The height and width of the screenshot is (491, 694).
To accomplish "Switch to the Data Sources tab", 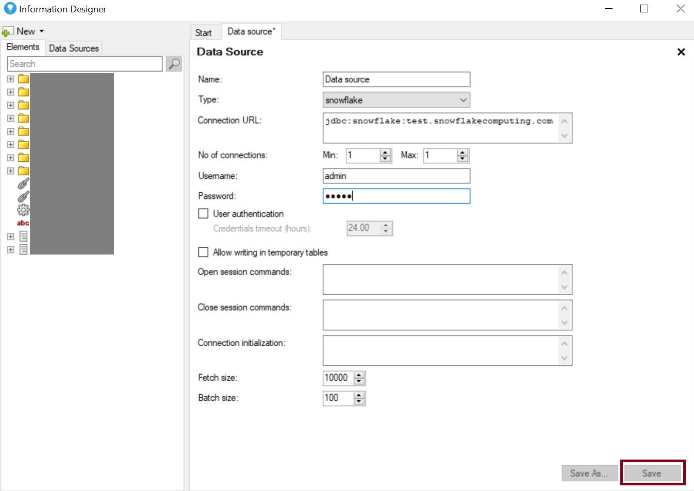I will [x=74, y=48].
